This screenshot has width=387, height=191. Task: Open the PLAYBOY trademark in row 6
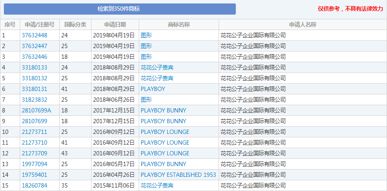pyautogui.click(x=153, y=89)
